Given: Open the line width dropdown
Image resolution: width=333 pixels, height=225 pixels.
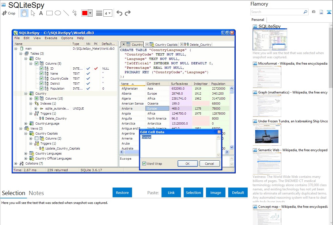Looking at the screenshot, I should click(x=108, y=13).
